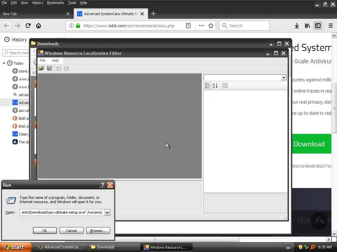Screen dimensions: 337x252
Task: Open page actions three-dots menu
Action: pos(202,26)
